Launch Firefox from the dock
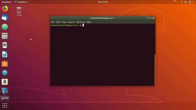Viewport: 196px width, 110px height. (x=5, y=9)
